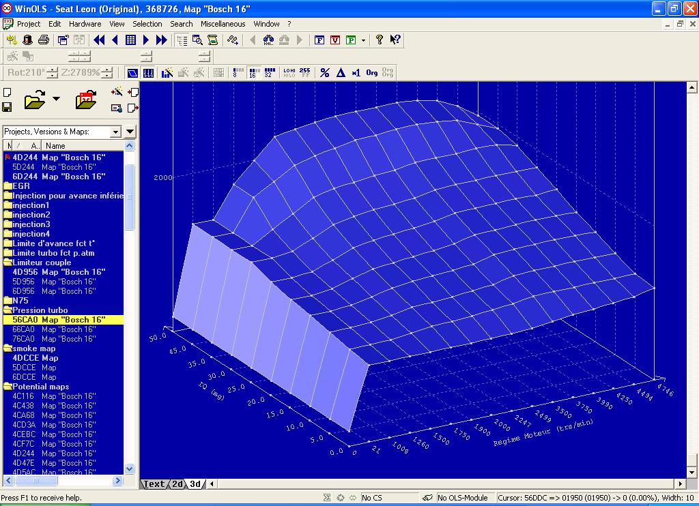Click the floppy disk save icon
This screenshot has height=506, width=699.
click(7, 107)
